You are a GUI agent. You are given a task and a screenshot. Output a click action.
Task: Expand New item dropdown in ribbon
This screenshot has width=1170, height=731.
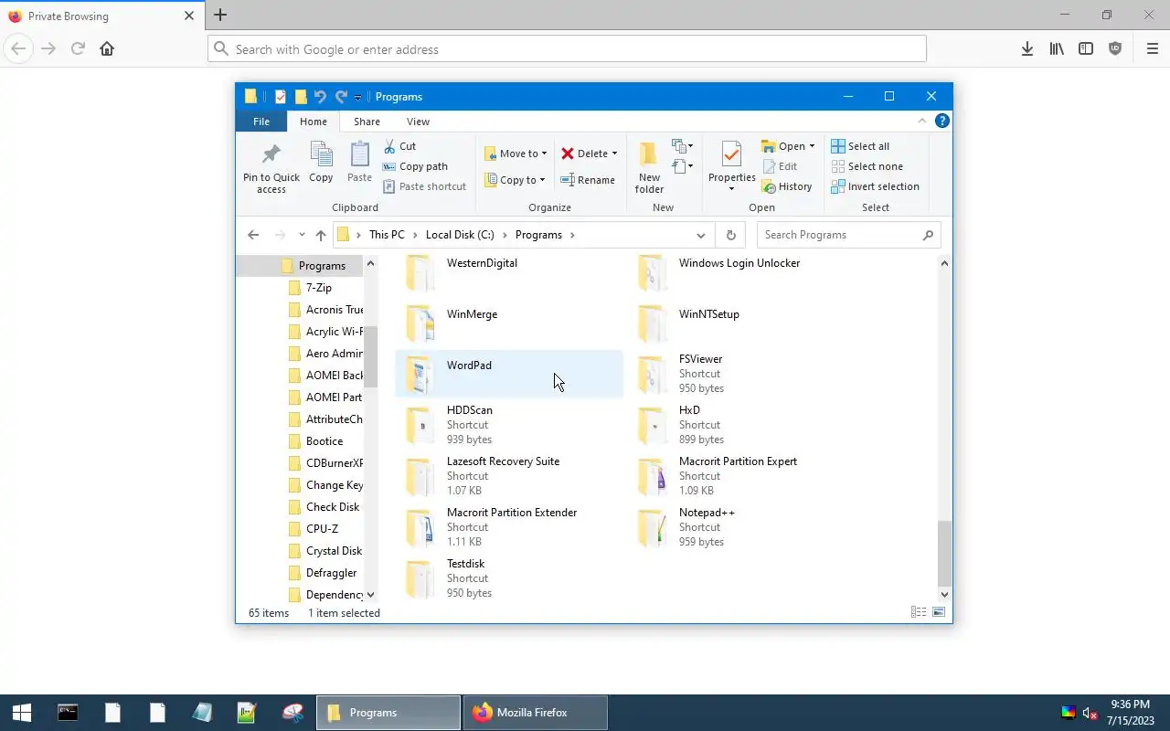(x=683, y=146)
